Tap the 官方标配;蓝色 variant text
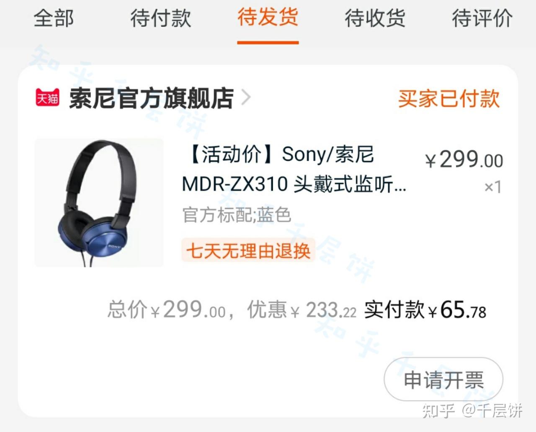The image size is (536, 432). coord(237,215)
